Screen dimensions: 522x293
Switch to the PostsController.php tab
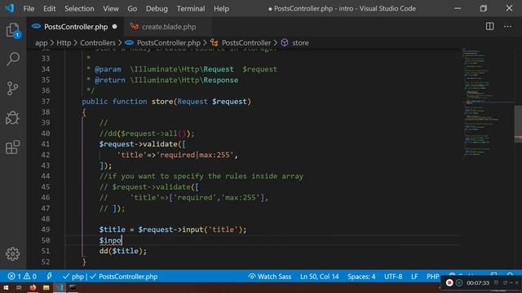[76, 27]
